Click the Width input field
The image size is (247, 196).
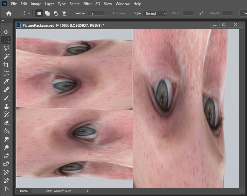(x=188, y=13)
